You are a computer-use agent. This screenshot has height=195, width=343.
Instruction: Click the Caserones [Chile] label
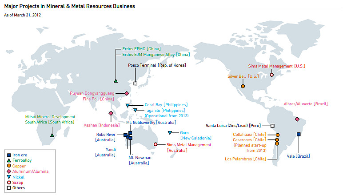pos(250,139)
